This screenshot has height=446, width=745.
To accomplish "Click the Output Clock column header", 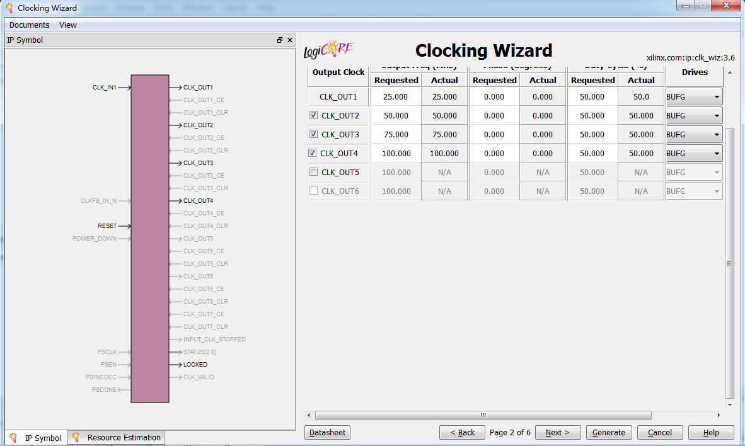I will [338, 72].
